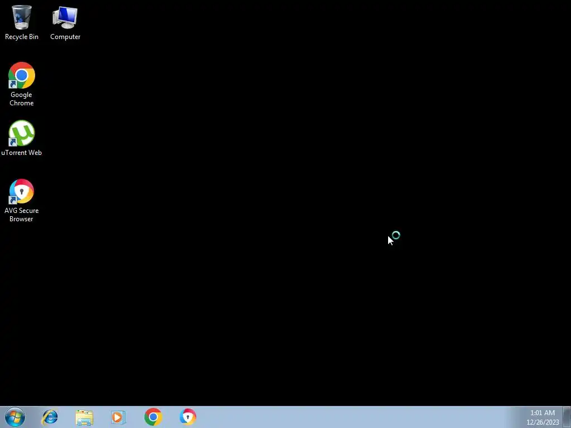Select the Computer desktop icon

(65, 22)
